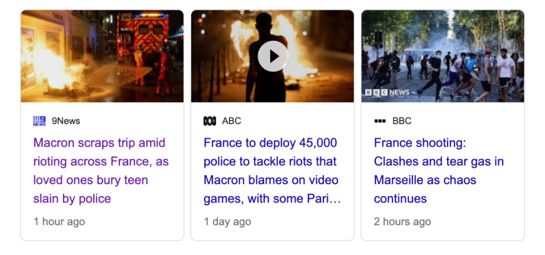The image size is (545, 255).
Task: Click the BBC News watermark on photo
Action: pos(387,92)
